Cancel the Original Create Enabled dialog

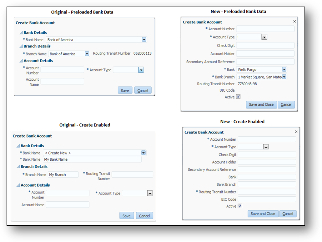coord(144,216)
